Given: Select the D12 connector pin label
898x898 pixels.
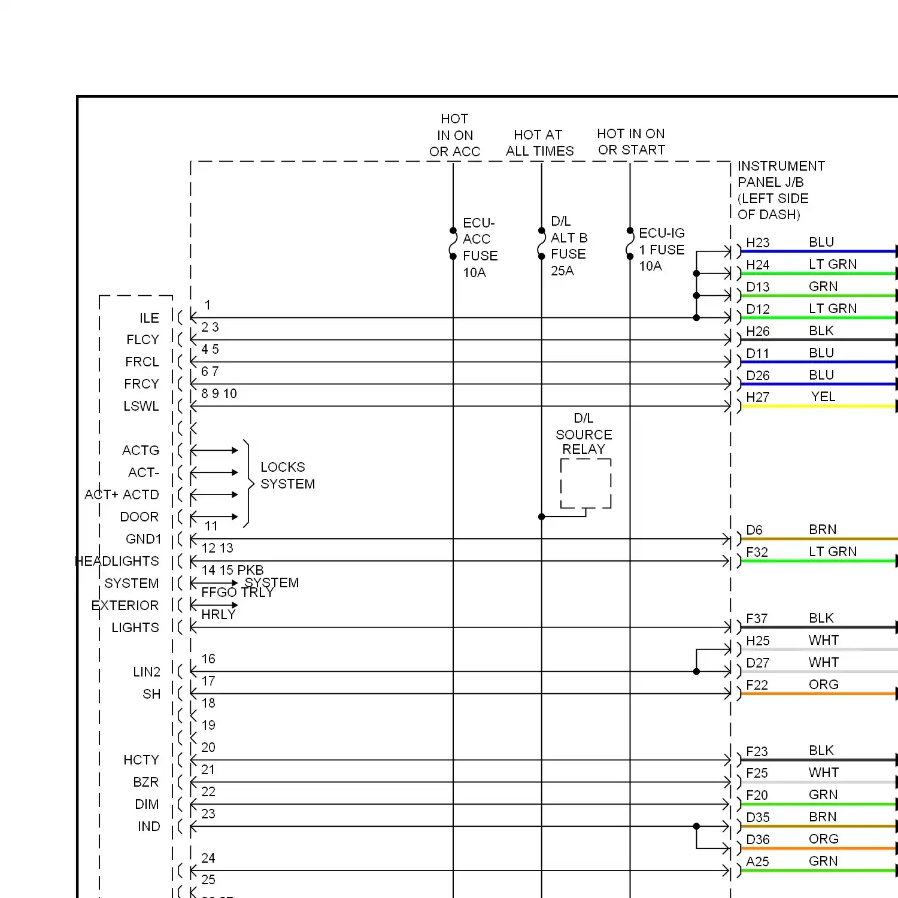Looking at the screenshot, I should click(x=757, y=309).
